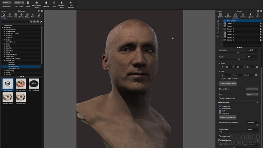
Task: Click the Field of View value field
Action: point(253,129)
